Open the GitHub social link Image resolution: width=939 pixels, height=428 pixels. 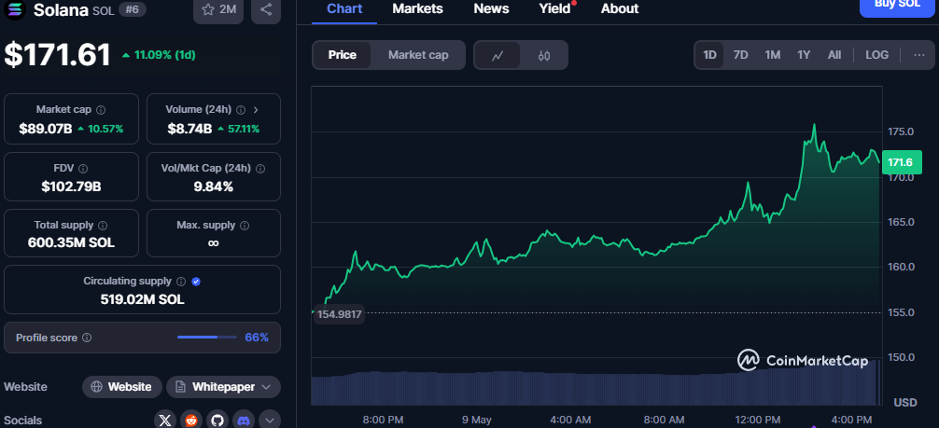pos(217,421)
